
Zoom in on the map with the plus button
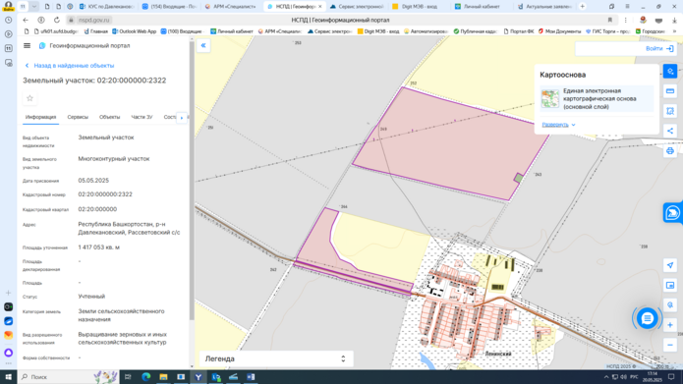670,325
